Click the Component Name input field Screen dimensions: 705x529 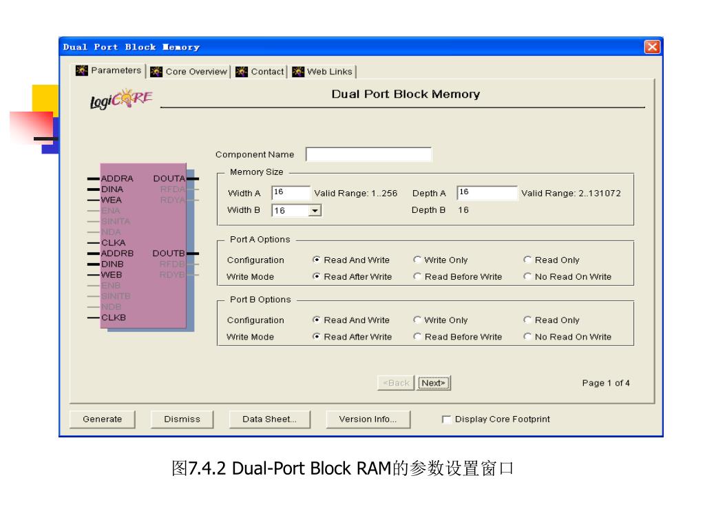coord(369,154)
